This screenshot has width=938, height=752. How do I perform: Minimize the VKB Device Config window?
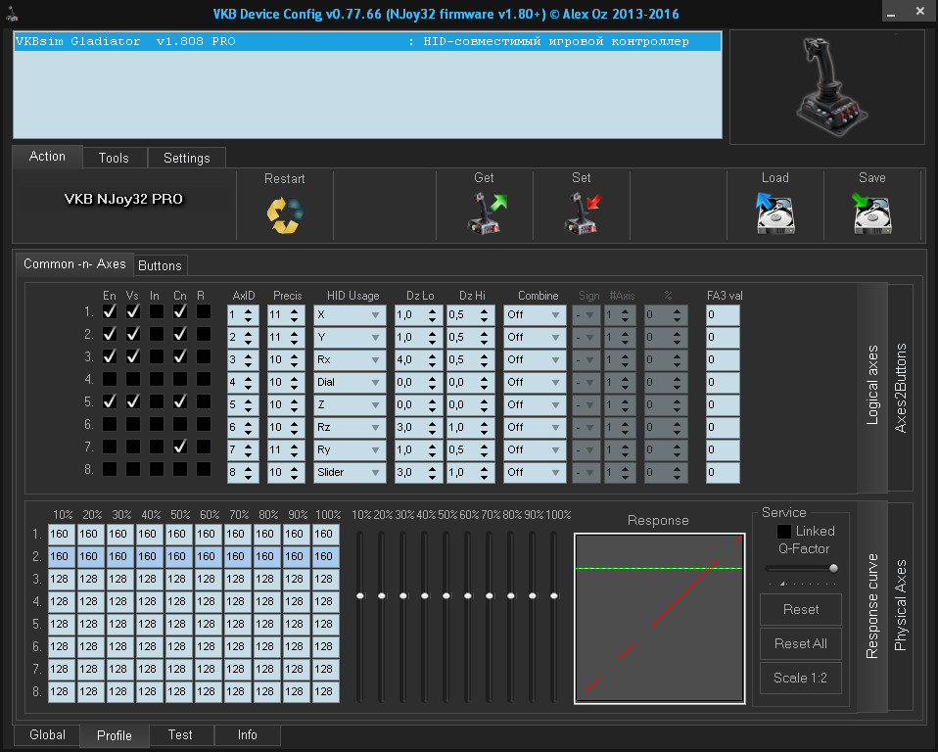tap(891, 12)
